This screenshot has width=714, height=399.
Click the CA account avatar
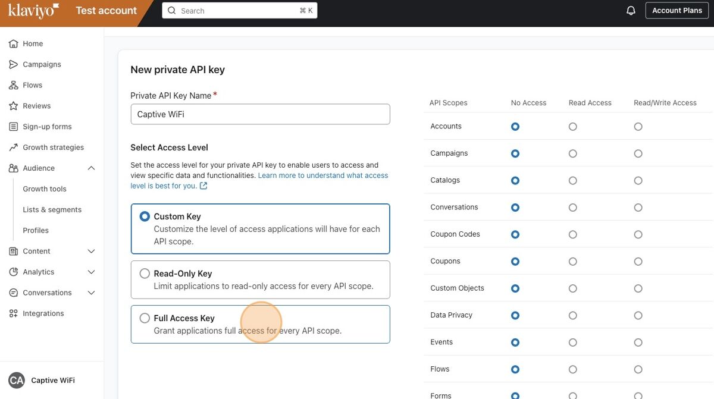17,381
